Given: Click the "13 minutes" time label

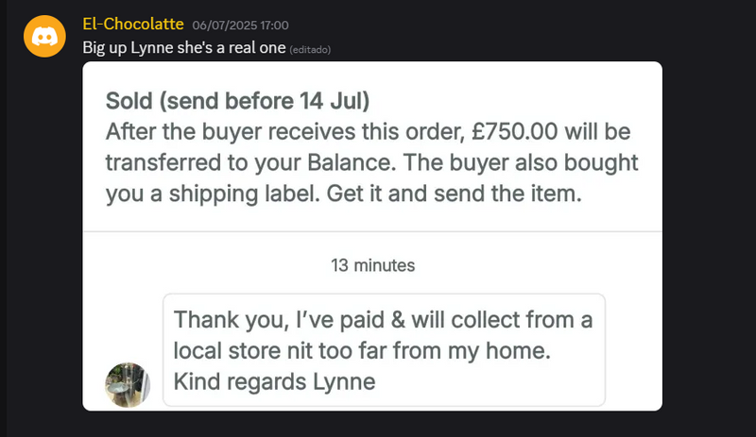Looking at the screenshot, I should coord(372,265).
